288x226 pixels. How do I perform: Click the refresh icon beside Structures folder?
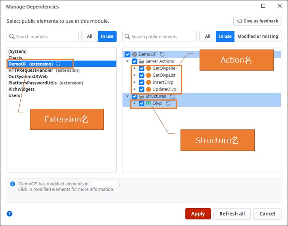172,97
